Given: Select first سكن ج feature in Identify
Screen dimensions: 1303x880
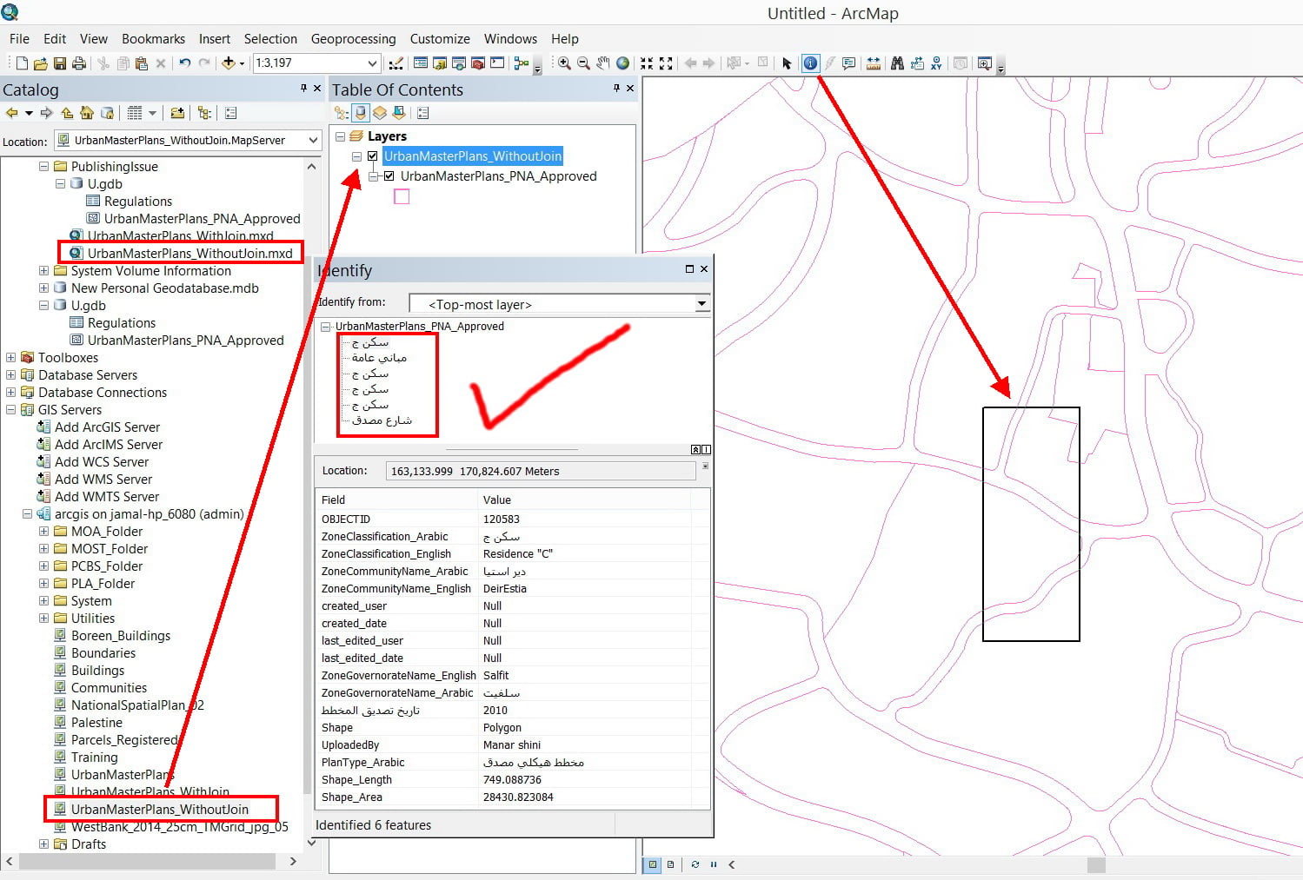Looking at the screenshot, I should pos(370,342).
